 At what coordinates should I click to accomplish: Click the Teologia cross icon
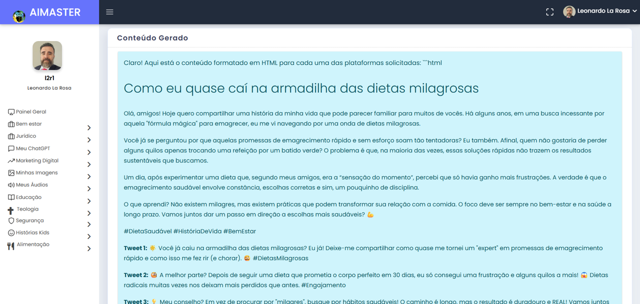(11, 210)
